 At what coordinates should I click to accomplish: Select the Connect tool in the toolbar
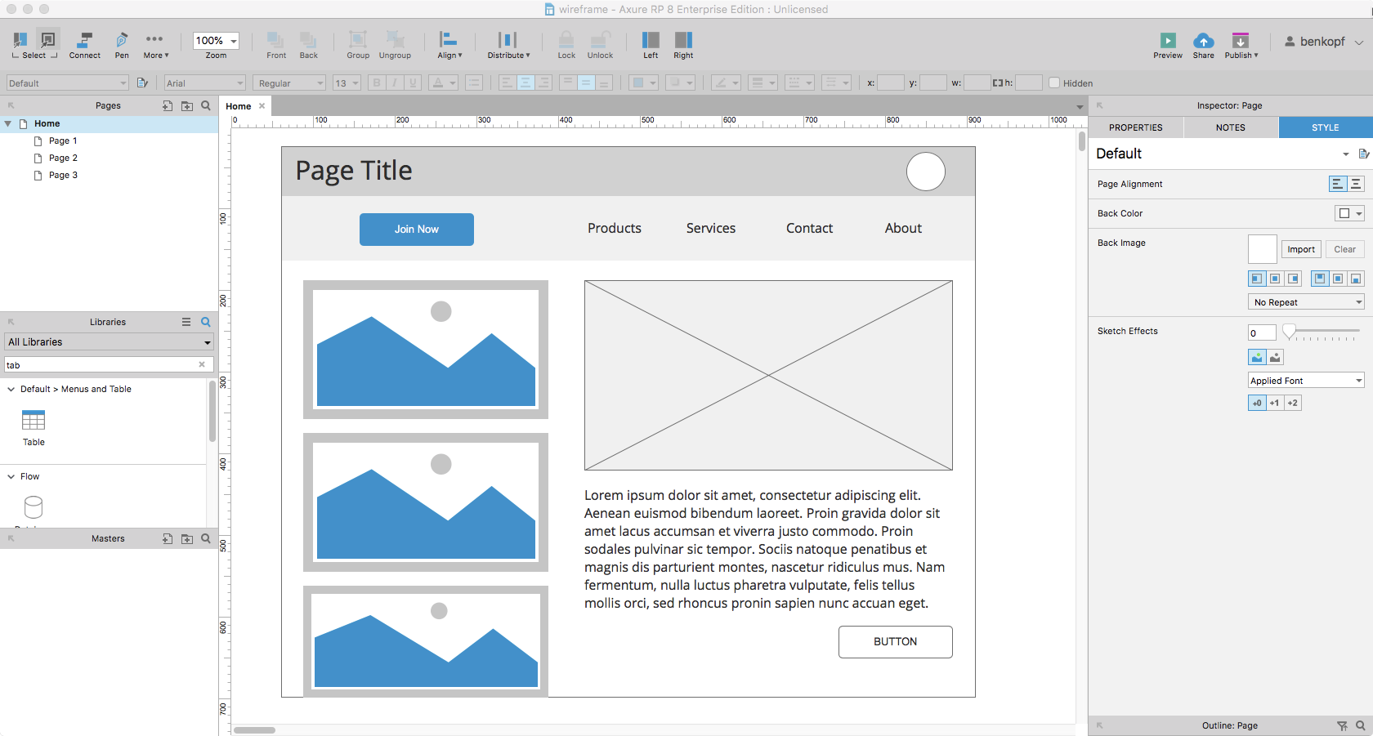[x=84, y=44]
